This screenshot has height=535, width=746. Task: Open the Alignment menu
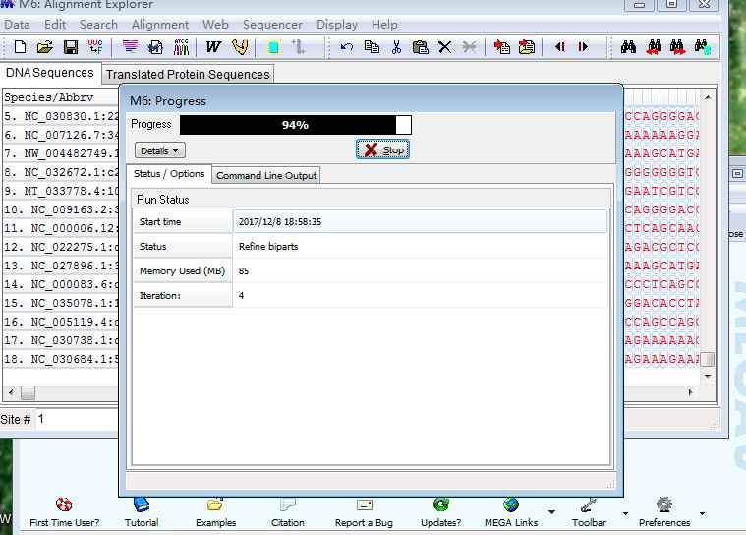pyautogui.click(x=160, y=25)
